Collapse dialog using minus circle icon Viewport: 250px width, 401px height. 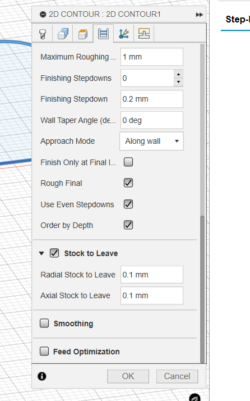(43, 15)
